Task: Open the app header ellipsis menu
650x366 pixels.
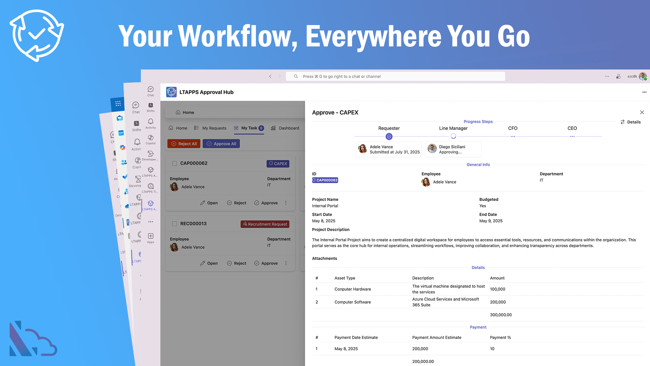Action: pos(644,92)
